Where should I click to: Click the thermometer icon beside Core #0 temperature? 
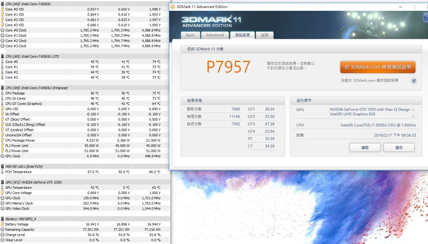pos(2,62)
